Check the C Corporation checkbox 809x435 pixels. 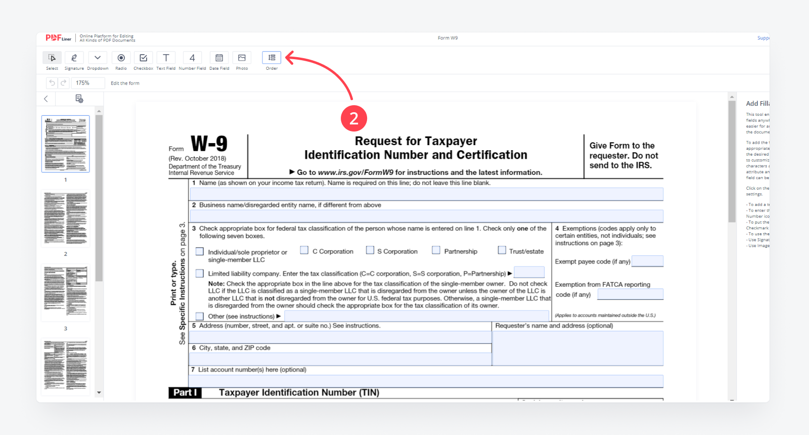click(x=304, y=250)
